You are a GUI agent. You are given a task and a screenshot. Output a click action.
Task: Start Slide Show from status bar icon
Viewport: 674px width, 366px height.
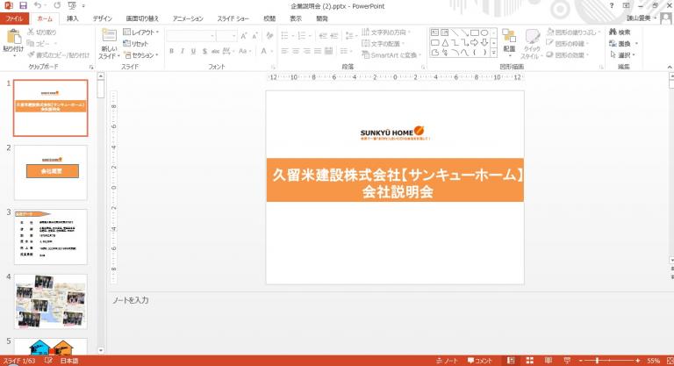(568, 361)
